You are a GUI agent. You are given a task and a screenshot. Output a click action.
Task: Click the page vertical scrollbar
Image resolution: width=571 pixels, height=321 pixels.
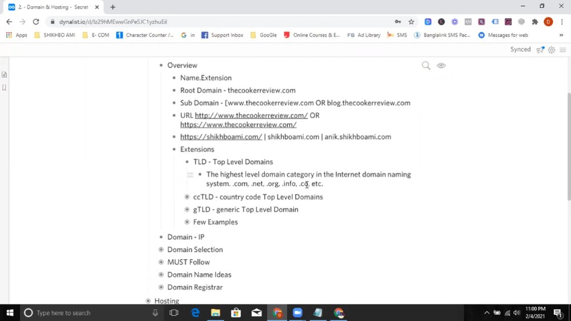point(569,146)
